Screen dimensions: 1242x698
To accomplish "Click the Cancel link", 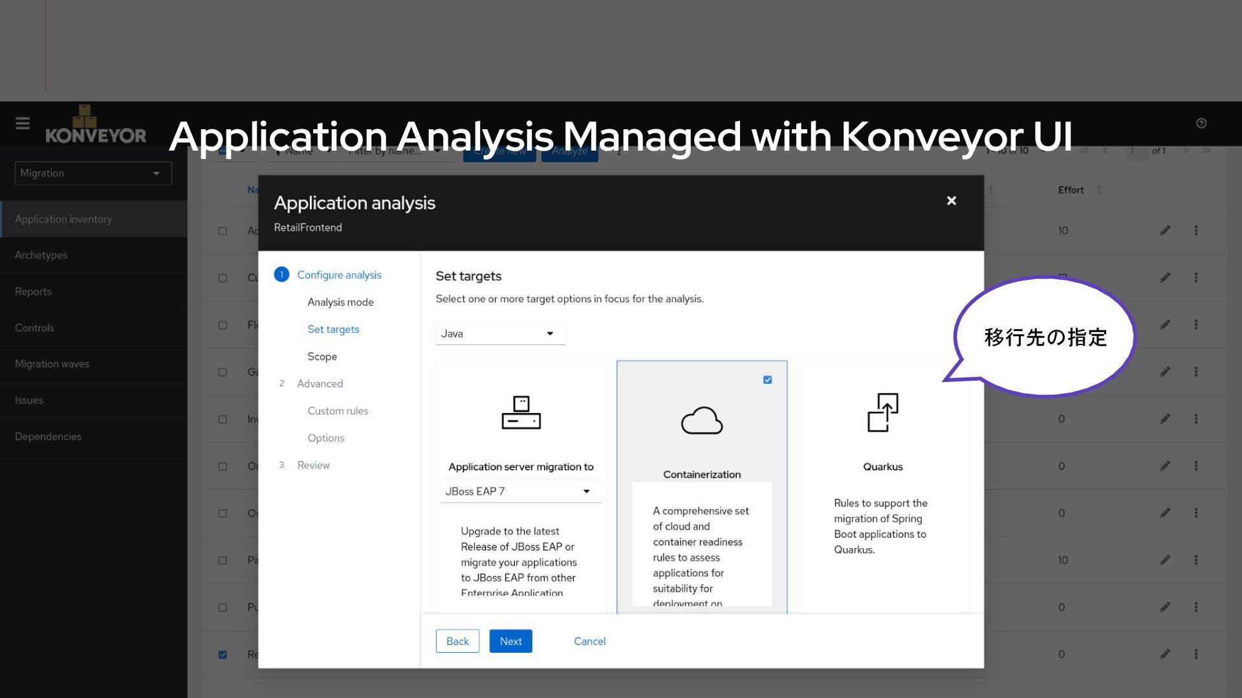I will click(589, 641).
